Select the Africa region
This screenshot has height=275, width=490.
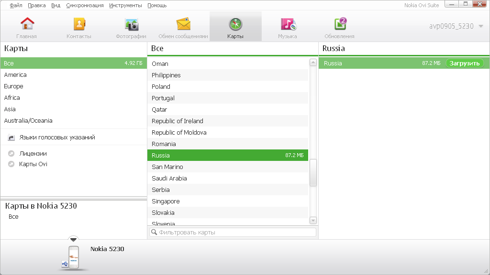tap(74, 98)
